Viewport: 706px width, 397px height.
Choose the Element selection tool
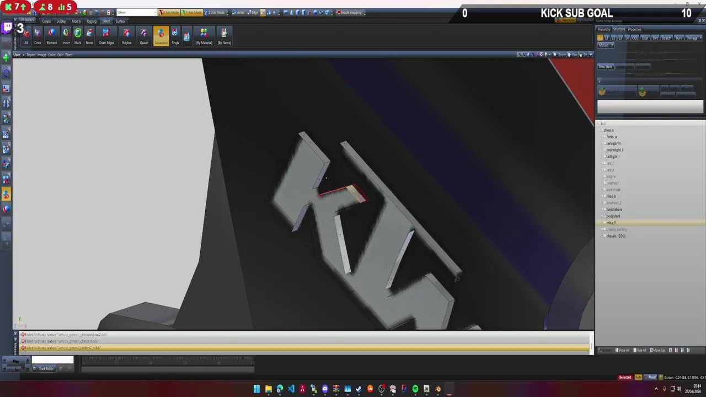point(52,36)
